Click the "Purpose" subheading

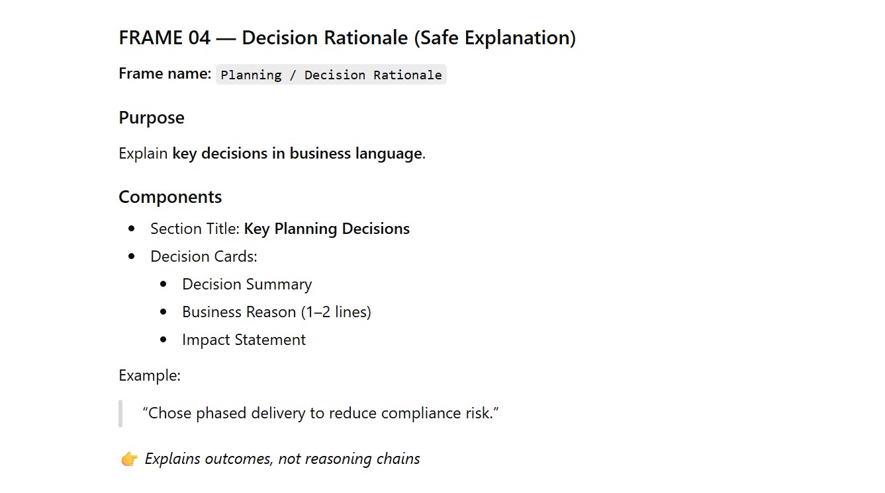[152, 118]
